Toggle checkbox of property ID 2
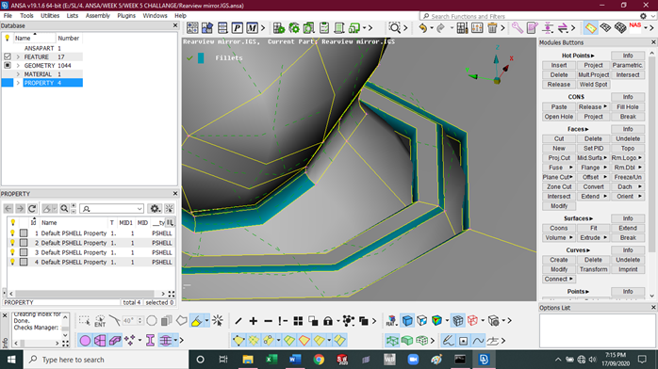 pos(24,243)
